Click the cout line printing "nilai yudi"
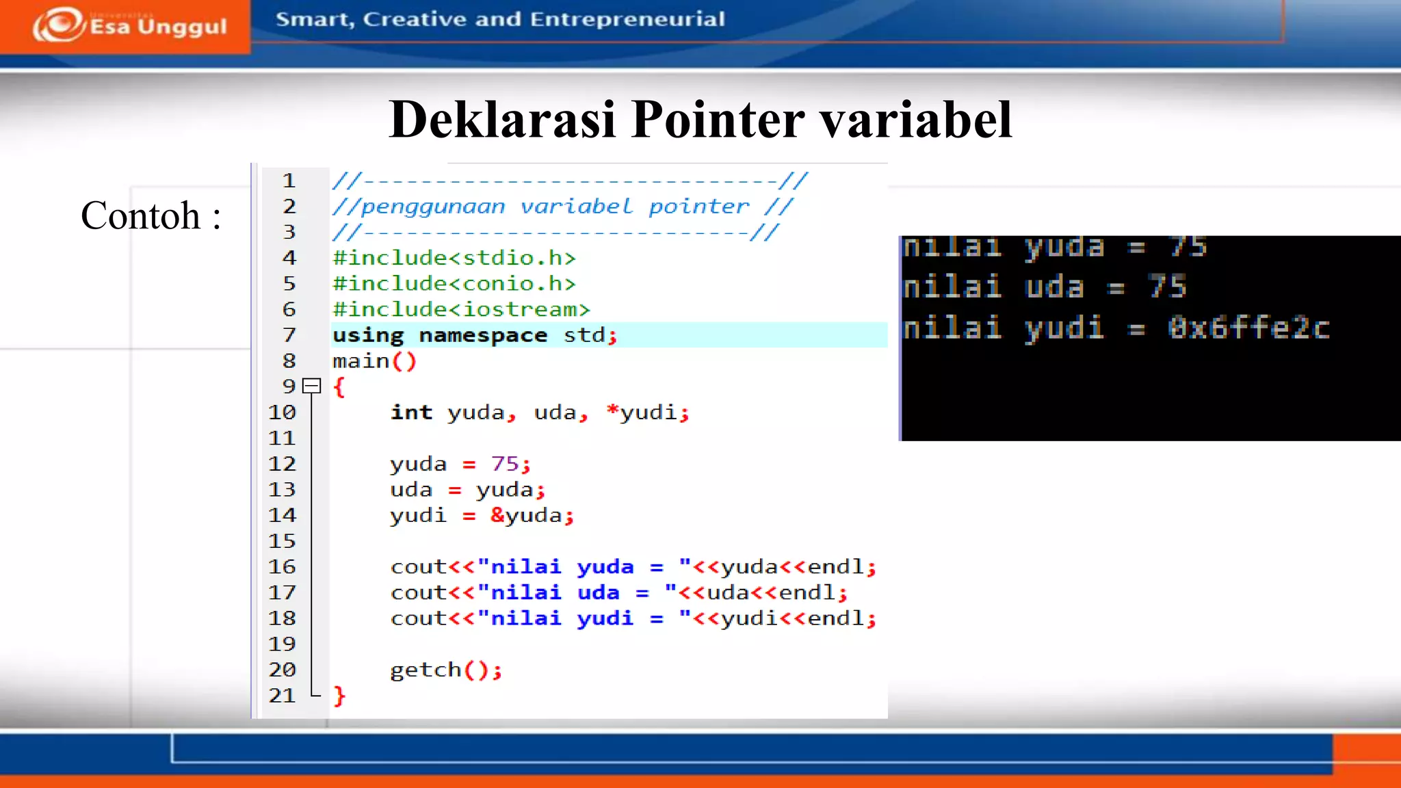The width and height of the screenshot is (1401, 788). (633, 618)
